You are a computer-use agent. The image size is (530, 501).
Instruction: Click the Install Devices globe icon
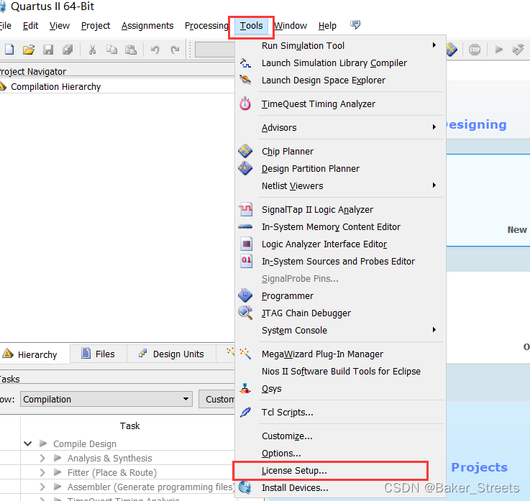pos(245,487)
